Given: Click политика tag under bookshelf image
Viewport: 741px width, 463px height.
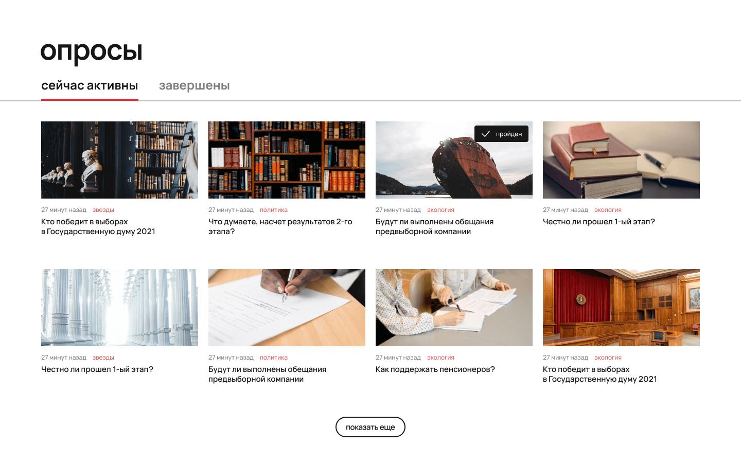Looking at the screenshot, I should pyautogui.click(x=274, y=210).
